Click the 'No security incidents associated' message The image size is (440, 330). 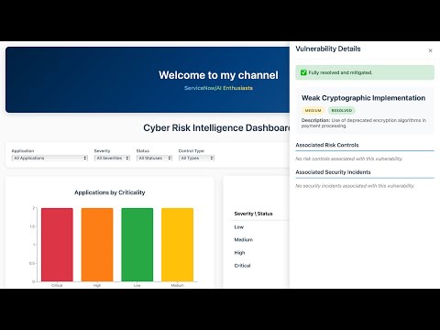pos(355,186)
